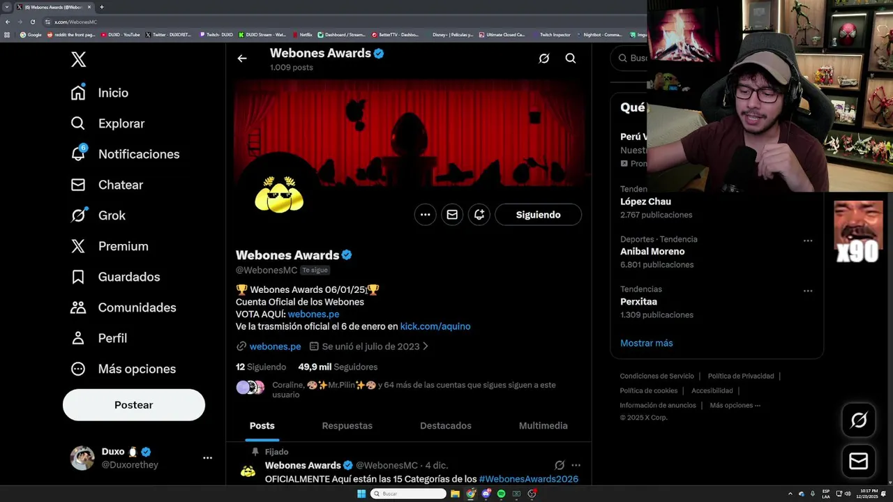893x502 pixels.
Task: Open the Webones Awards banner image
Action: [x=409, y=132]
